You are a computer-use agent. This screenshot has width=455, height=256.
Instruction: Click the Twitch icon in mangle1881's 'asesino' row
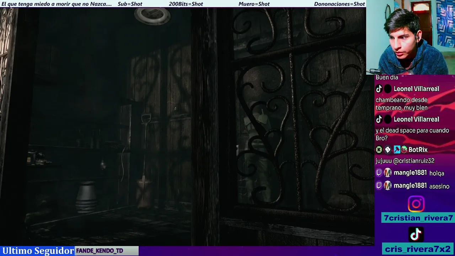point(379,186)
